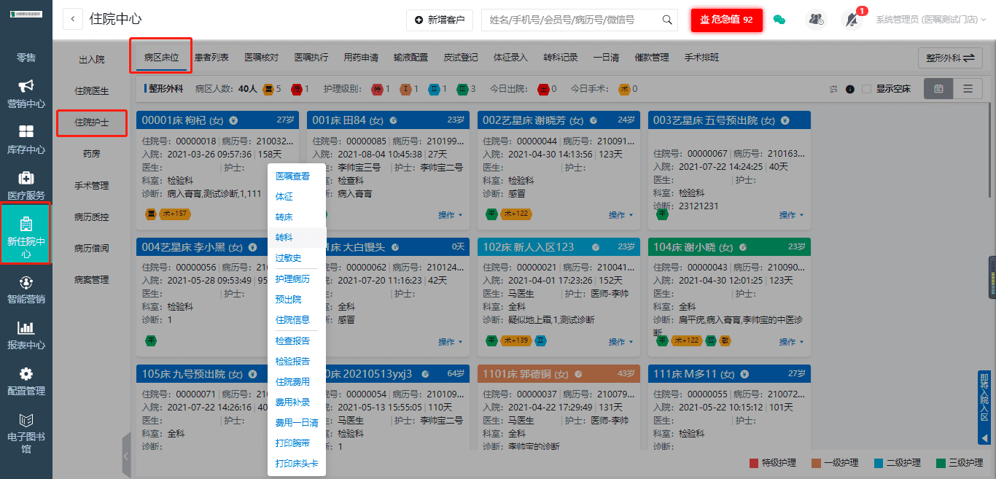The height and width of the screenshot is (479, 996).
Task: Switch to card grid view
Action: [938, 89]
